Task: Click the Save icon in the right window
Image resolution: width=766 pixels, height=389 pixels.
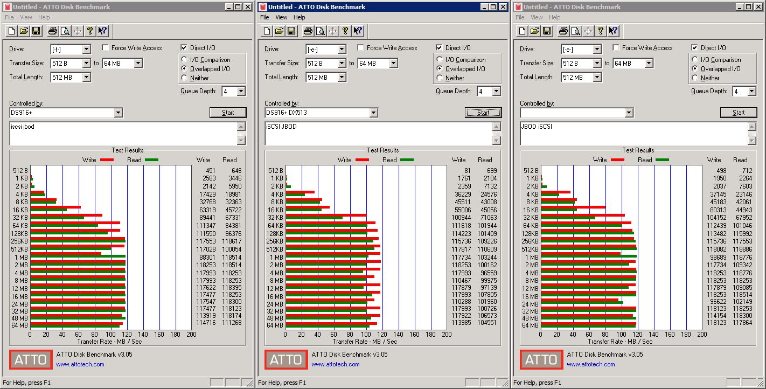Action: pos(547,31)
